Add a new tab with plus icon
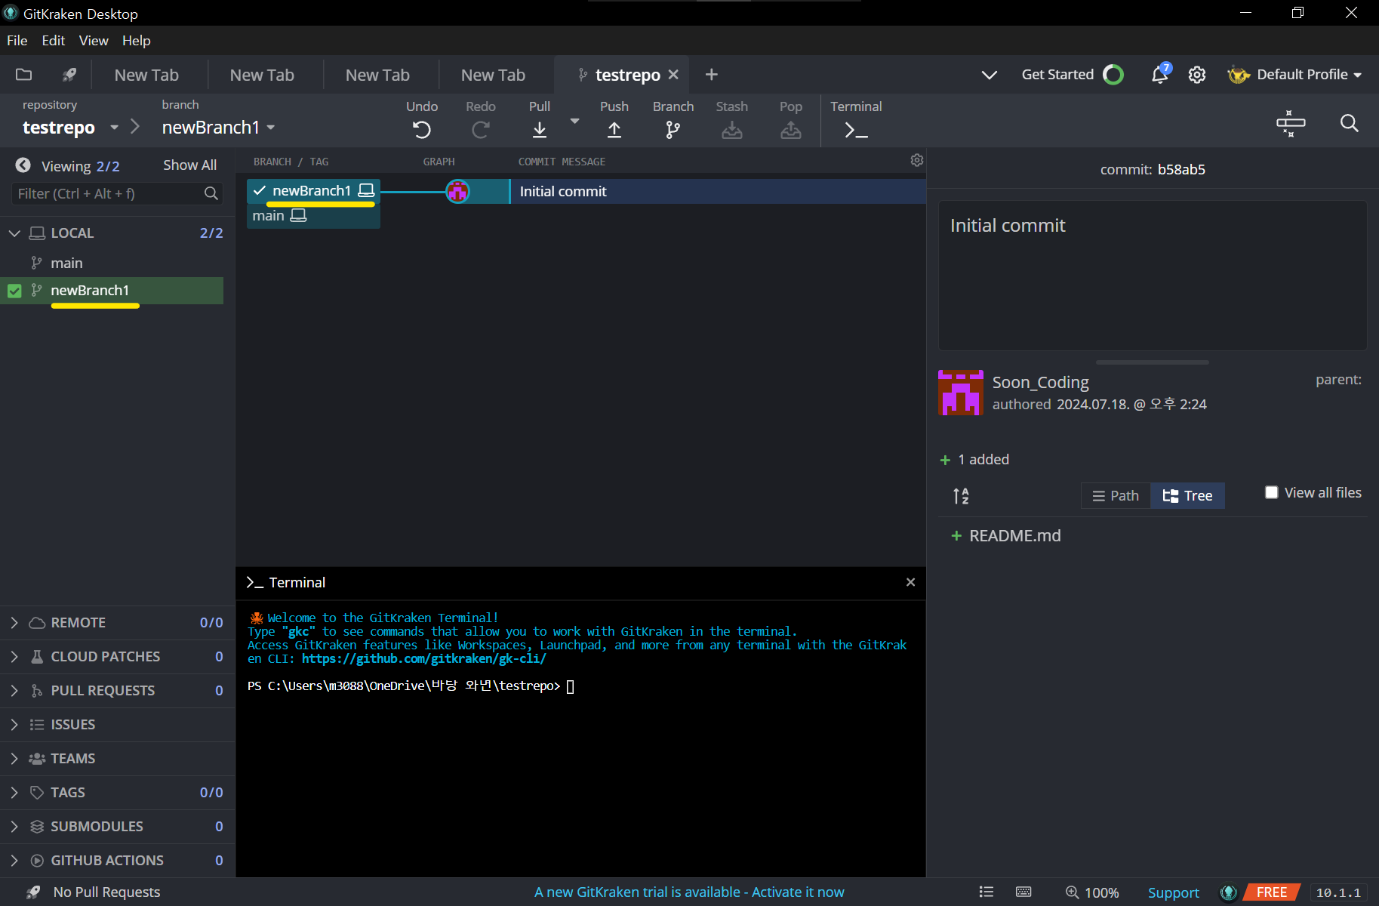 coord(711,75)
